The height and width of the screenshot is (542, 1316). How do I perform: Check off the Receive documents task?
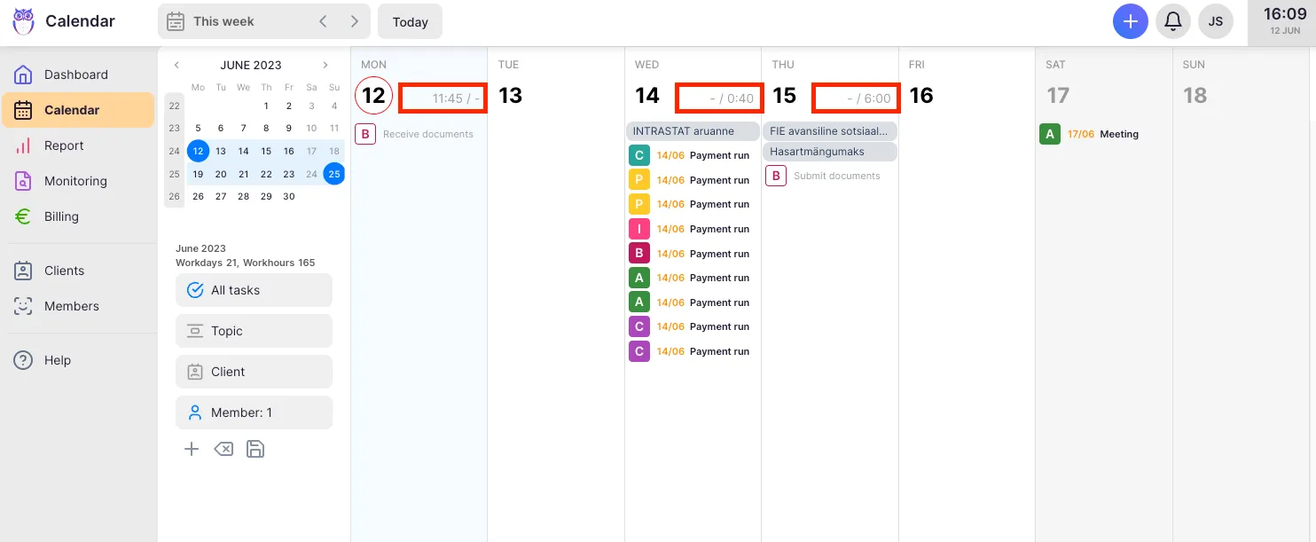pos(364,133)
